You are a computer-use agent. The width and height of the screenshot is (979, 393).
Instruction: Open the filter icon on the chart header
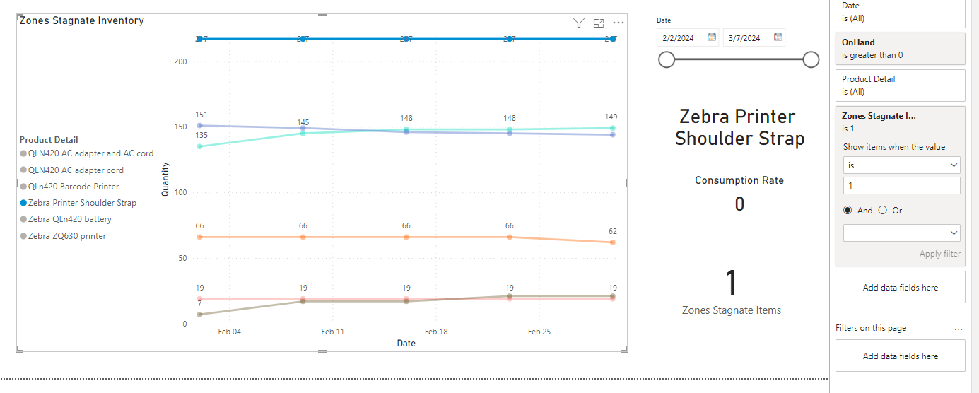coord(578,23)
